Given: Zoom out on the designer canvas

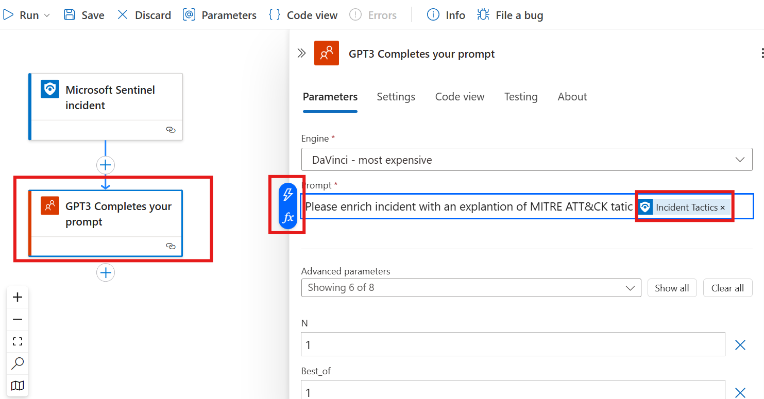Looking at the screenshot, I should 18,319.
